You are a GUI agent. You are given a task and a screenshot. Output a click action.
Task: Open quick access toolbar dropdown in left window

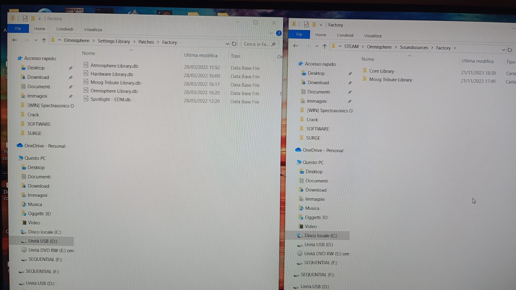click(40, 19)
